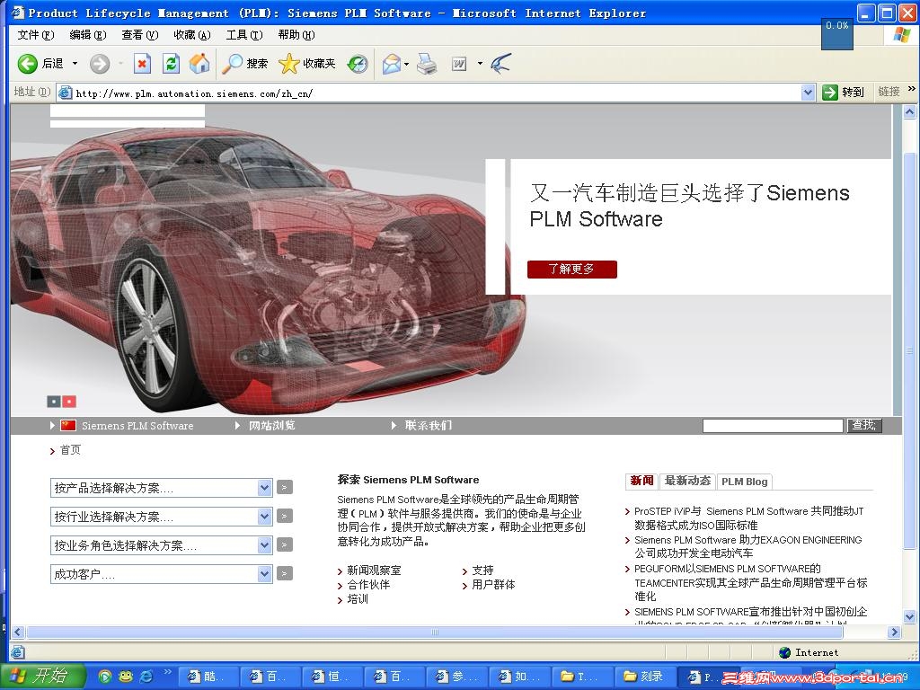Image resolution: width=920 pixels, height=690 pixels.
Task: Open the 合作伙伴 link
Action: click(x=368, y=584)
